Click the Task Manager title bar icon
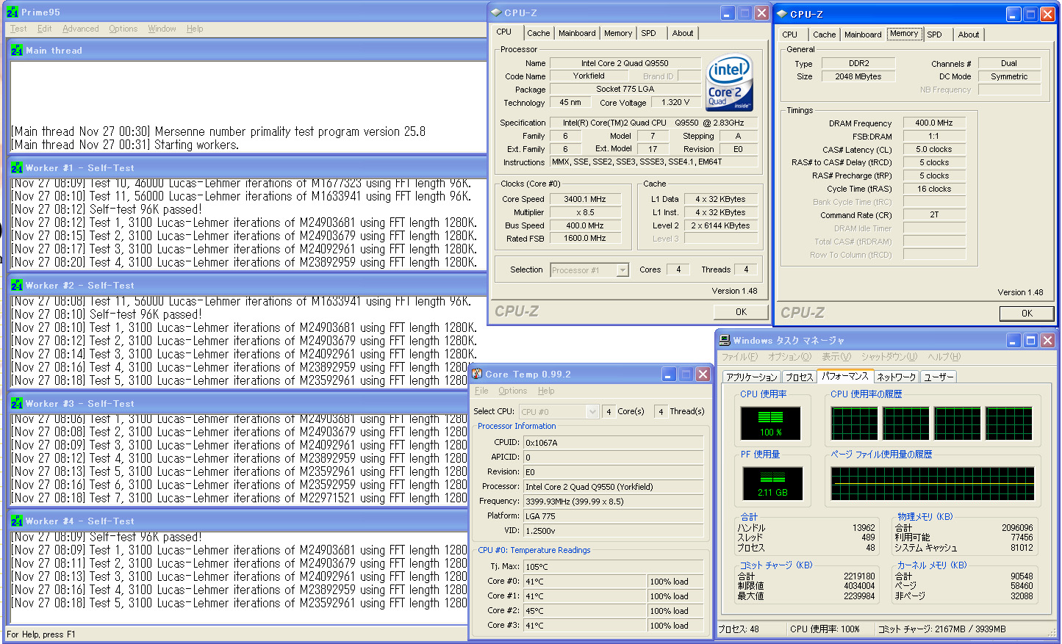The height and width of the screenshot is (644, 1062). click(x=725, y=340)
